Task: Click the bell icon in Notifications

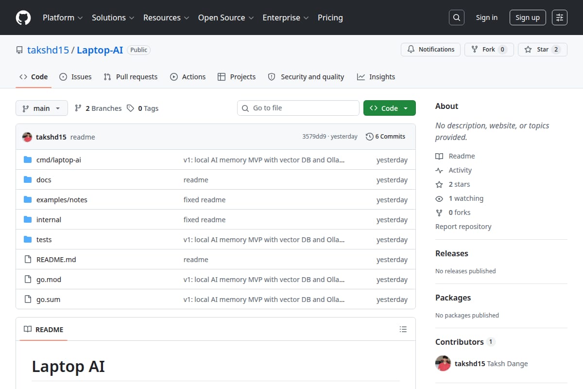Action: pos(411,50)
